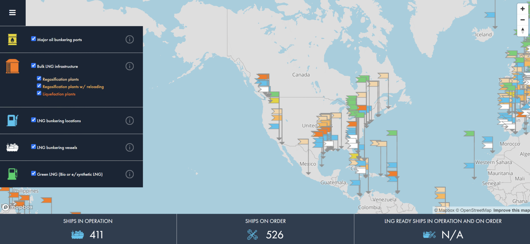
Task: Uncheck Major oil bunkering ports layer
Action: [x=34, y=39]
